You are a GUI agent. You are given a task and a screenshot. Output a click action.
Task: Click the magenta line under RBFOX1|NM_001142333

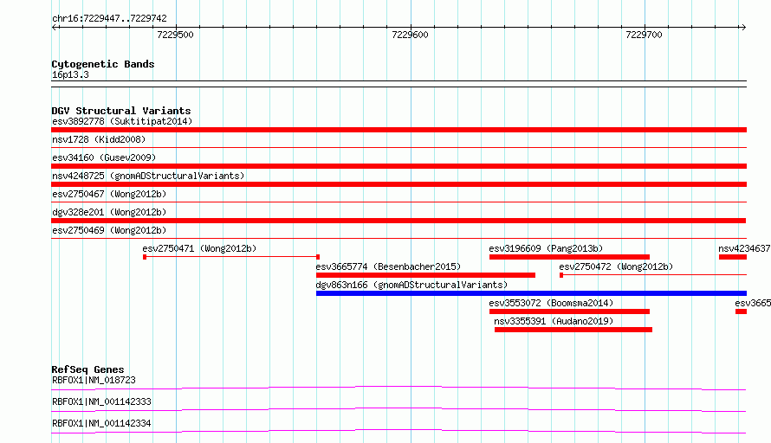coord(398,409)
